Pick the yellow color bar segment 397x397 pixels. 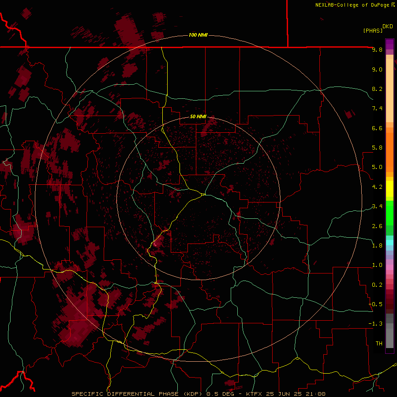click(390, 189)
